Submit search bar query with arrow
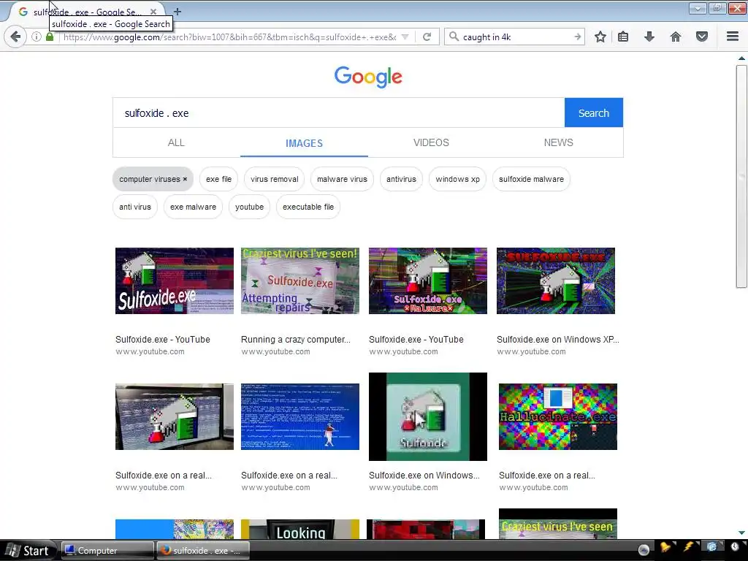This screenshot has width=748, height=561. (577, 37)
